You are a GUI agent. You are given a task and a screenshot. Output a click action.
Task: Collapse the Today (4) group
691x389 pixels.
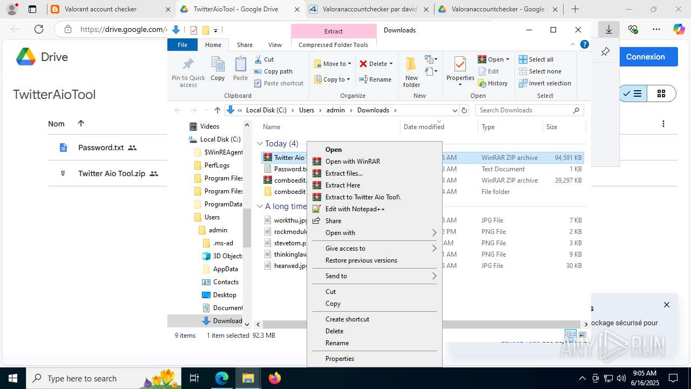260,144
